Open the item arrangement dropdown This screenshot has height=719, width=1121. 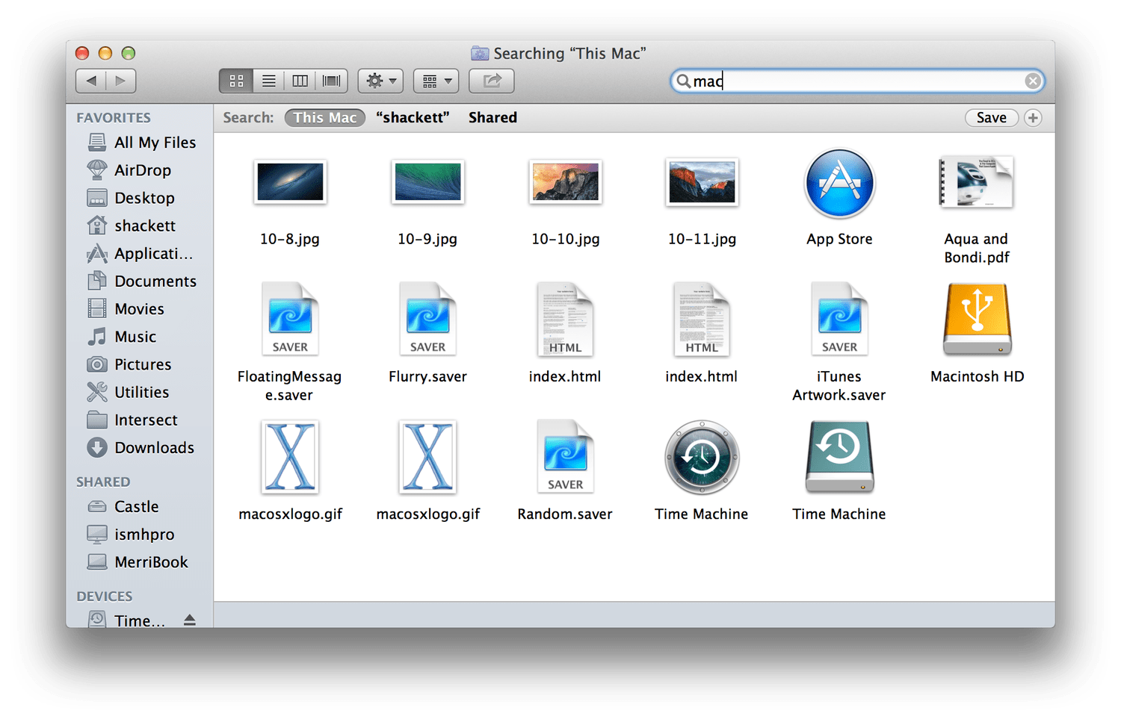tap(436, 81)
